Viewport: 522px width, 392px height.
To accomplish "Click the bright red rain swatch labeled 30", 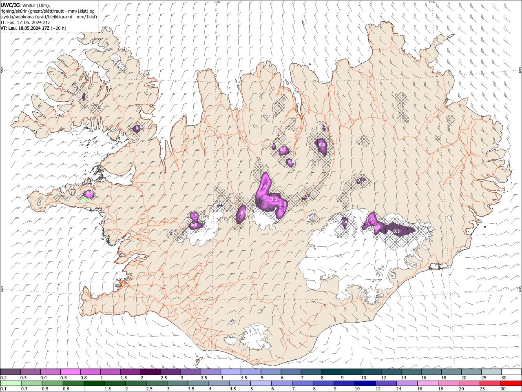I will 511,383.
